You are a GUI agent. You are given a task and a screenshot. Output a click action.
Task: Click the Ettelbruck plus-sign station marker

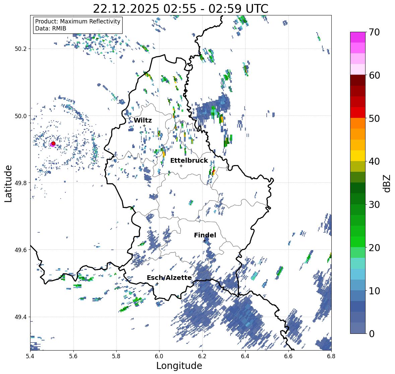tap(181, 166)
